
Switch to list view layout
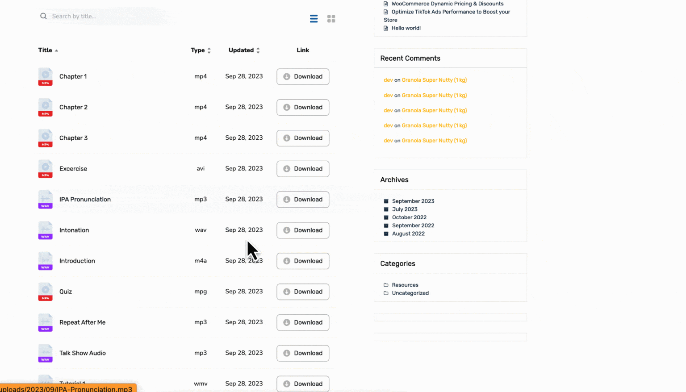[x=314, y=19]
